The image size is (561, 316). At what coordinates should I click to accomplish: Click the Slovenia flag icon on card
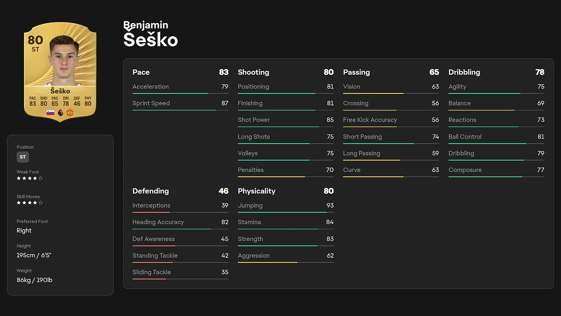[x=50, y=113]
